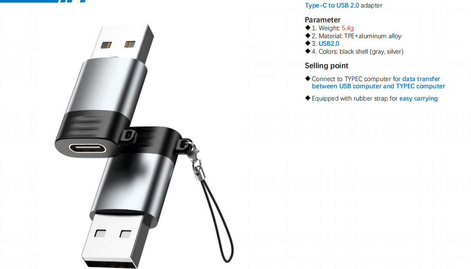The height and width of the screenshot is (269, 471).
Task: Click the diamond bullet beside USB2.0
Action: 308,43
